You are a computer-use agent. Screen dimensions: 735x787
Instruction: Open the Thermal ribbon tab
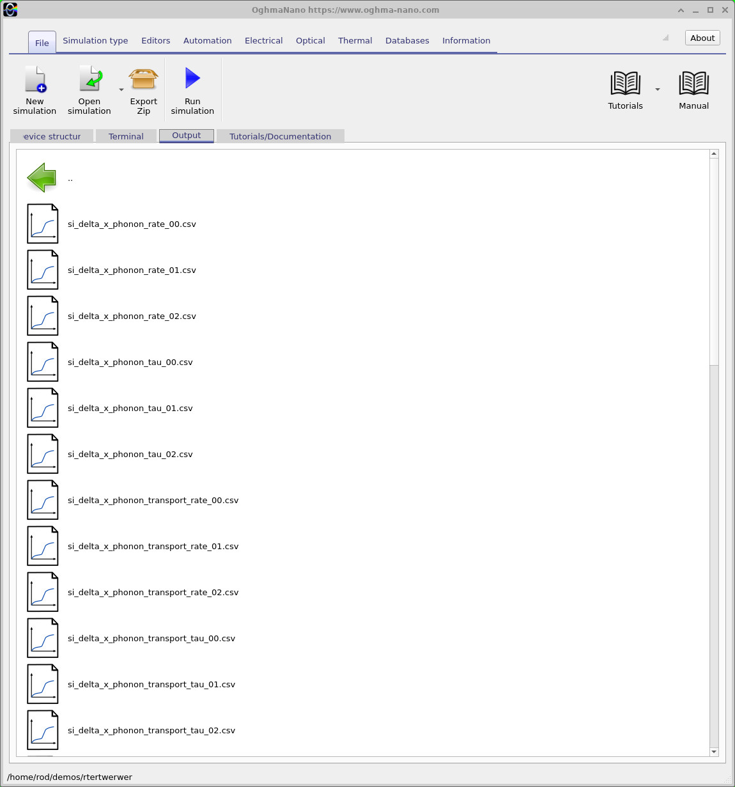tap(355, 40)
